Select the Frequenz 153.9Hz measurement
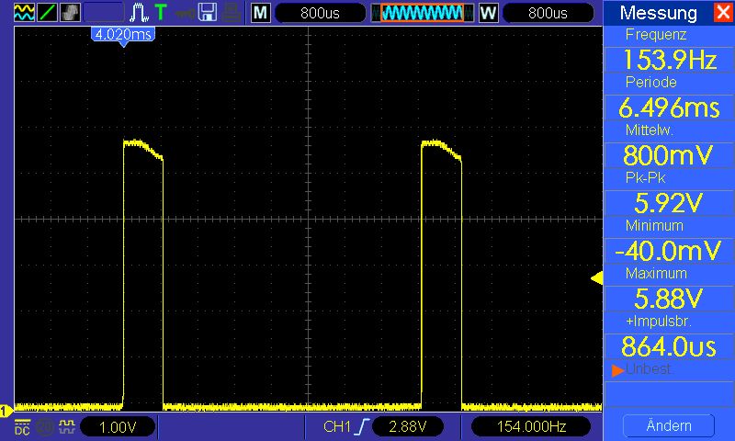This screenshot has width=735, height=441. click(669, 60)
